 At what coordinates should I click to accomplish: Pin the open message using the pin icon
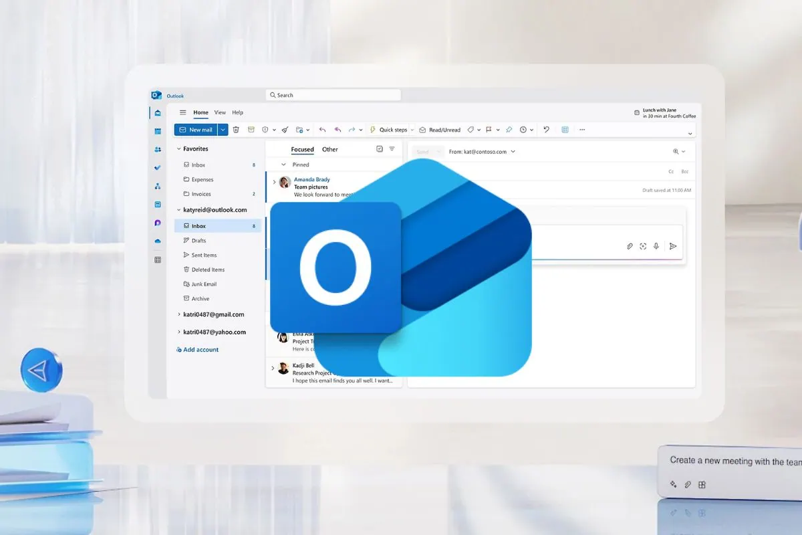pyautogui.click(x=509, y=130)
